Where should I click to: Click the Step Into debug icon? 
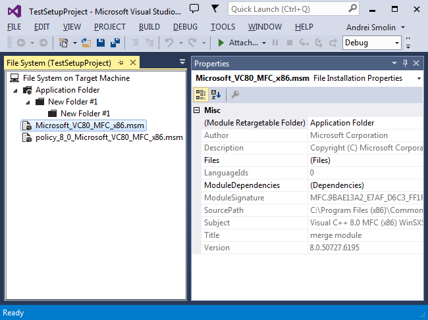click(x=304, y=43)
